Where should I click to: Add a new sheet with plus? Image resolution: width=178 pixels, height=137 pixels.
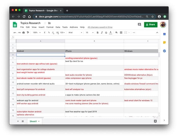tap(18, 121)
